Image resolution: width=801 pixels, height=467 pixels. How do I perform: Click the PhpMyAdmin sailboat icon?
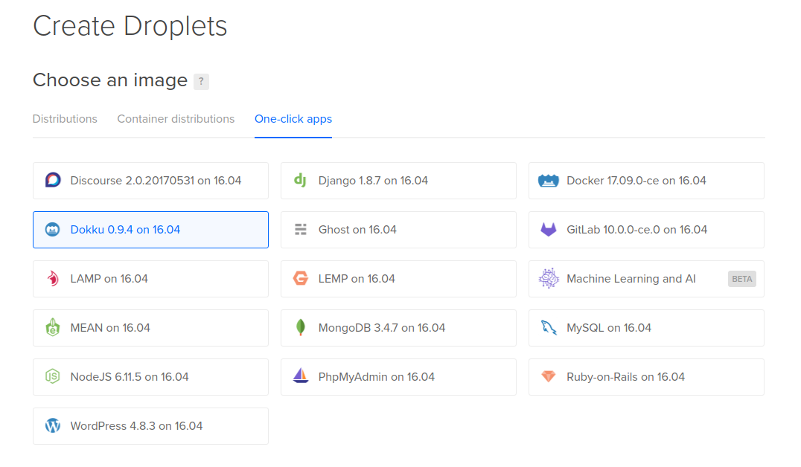[301, 376]
